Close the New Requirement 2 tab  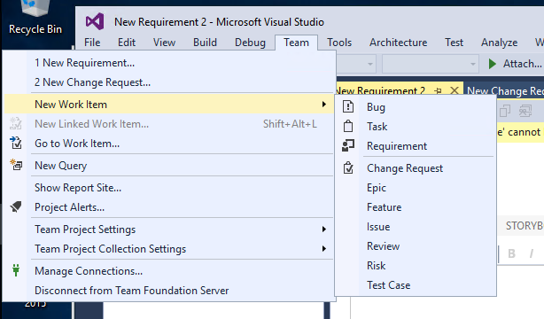coord(455,91)
